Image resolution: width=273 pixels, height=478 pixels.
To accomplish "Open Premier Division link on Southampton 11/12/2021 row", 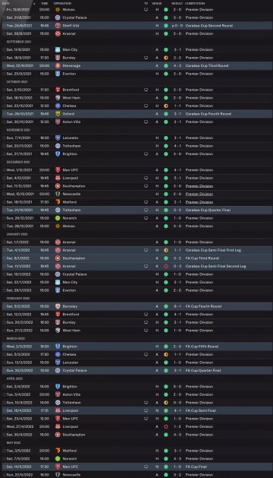I will (199, 186).
